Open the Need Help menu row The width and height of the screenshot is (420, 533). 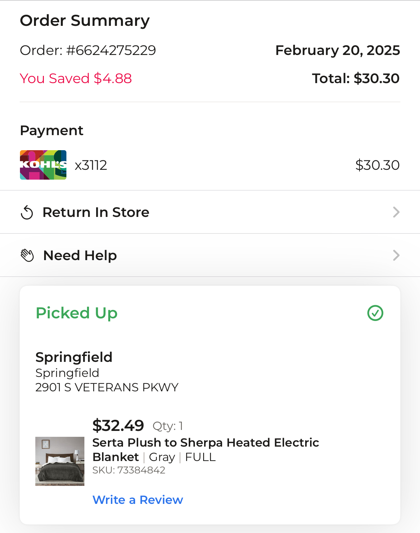point(210,255)
